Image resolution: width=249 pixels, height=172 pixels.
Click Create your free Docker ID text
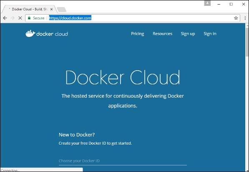tap(95, 143)
